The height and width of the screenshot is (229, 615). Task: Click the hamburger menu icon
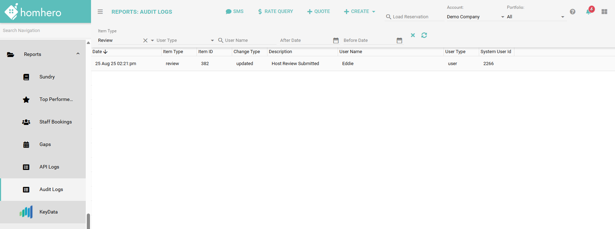[x=100, y=12]
